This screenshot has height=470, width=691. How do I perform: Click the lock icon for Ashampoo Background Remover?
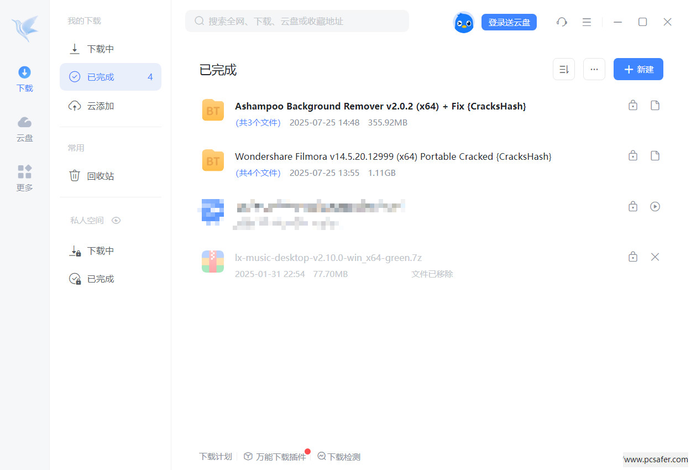[x=633, y=106]
